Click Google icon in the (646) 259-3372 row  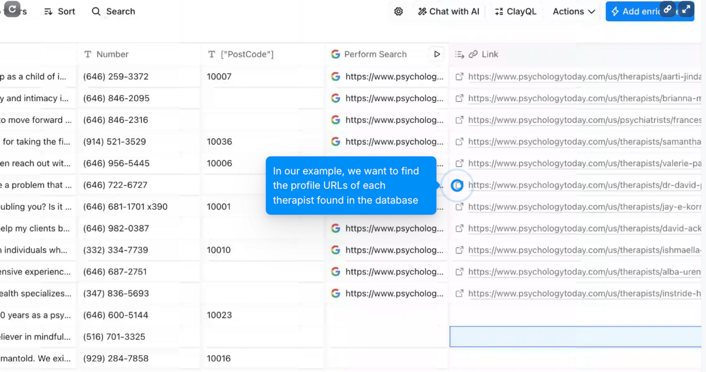coord(336,76)
